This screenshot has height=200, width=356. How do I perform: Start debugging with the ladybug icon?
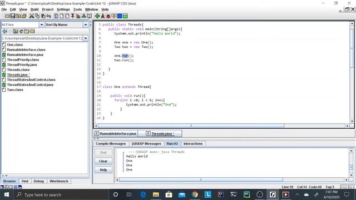[x=108, y=16]
